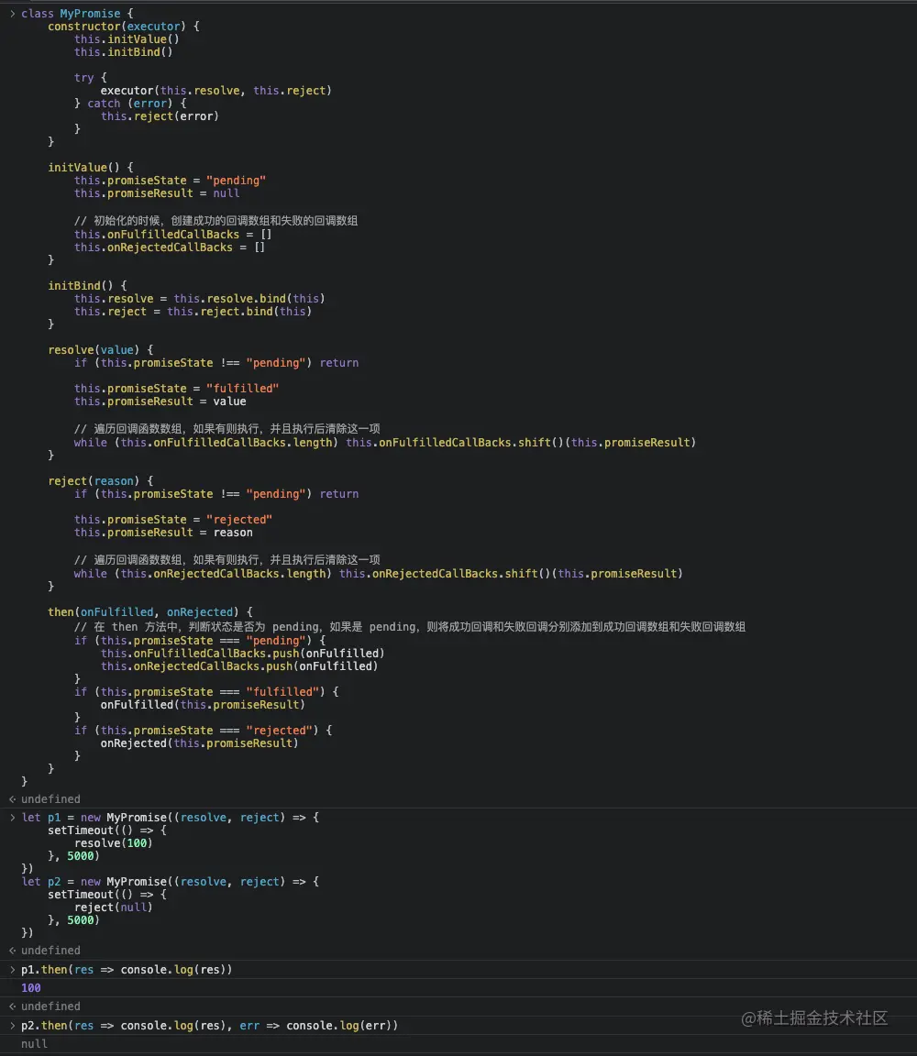The image size is (917, 1056).
Task: Click the 'resolve(100)' line
Action: (x=113, y=842)
